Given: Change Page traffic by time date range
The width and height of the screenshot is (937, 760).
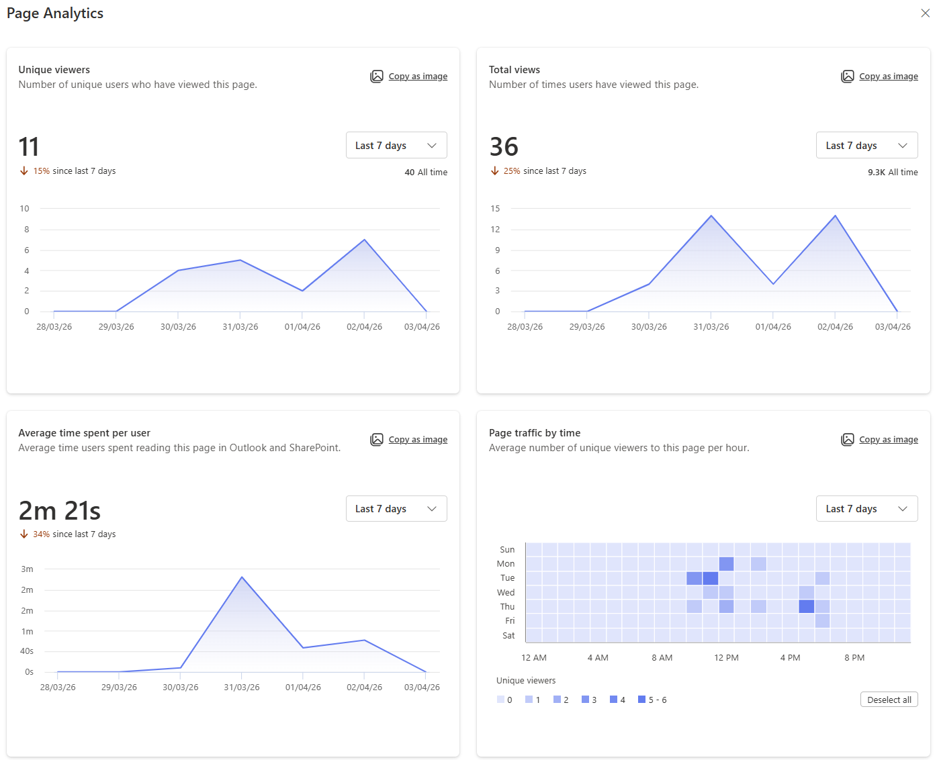Looking at the screenshot, I should pyautogui.click(x=866, y=509).
